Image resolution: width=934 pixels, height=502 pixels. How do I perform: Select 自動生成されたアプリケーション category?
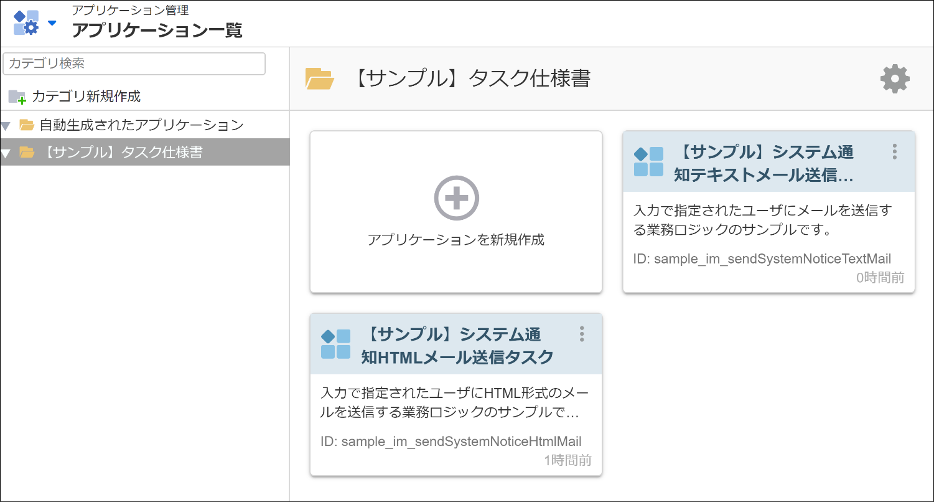pyautogui.click(x=142, y=125)
